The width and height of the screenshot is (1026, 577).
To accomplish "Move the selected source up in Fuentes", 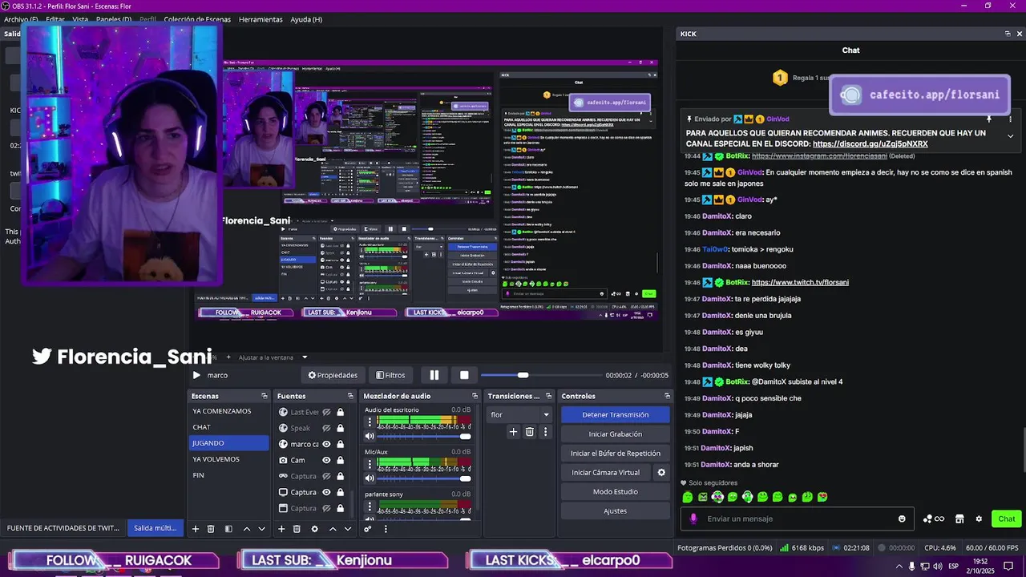I will tap(333, 529).
